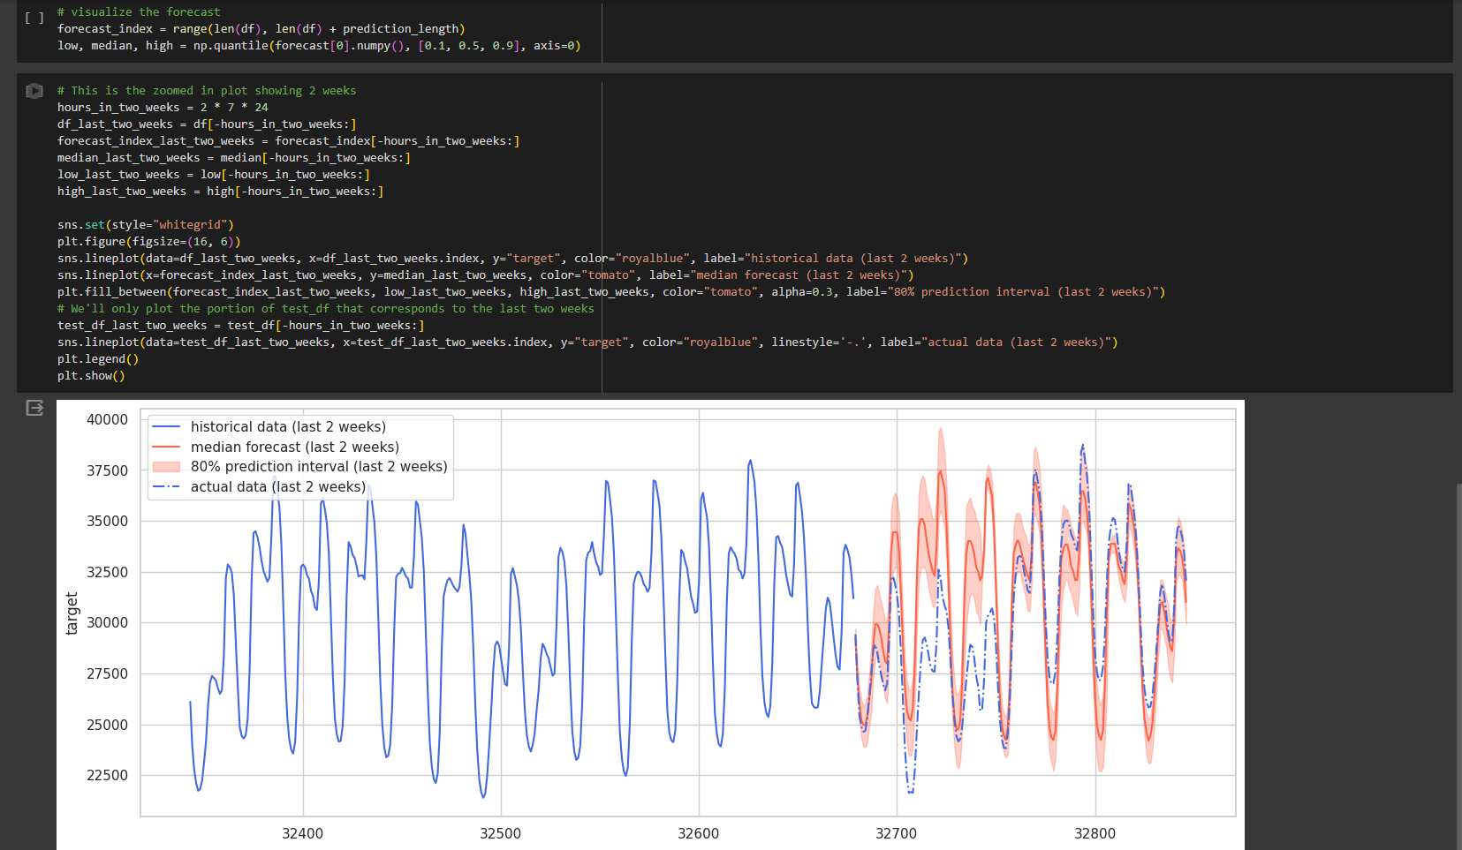Click the 37500 y-axis tick label

107,470
